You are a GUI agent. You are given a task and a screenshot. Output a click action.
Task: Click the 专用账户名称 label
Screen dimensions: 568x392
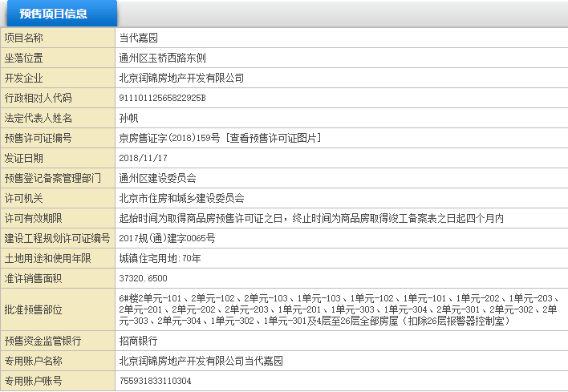[x=34, y=361]
